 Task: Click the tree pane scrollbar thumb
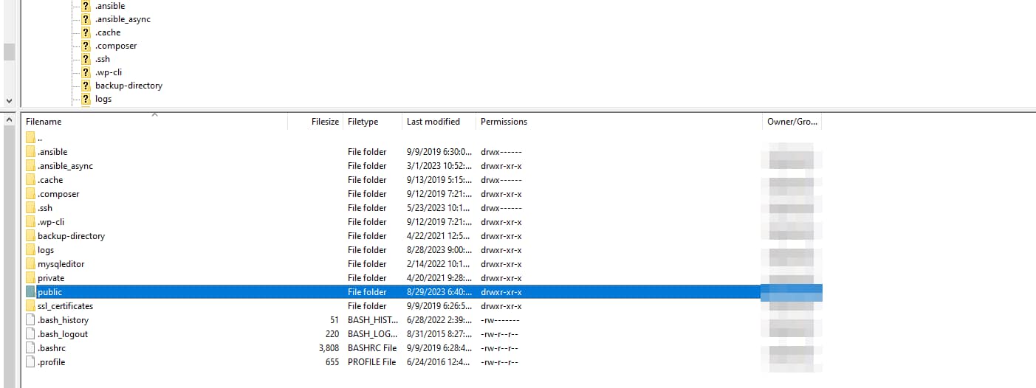[x=9, y=52]
